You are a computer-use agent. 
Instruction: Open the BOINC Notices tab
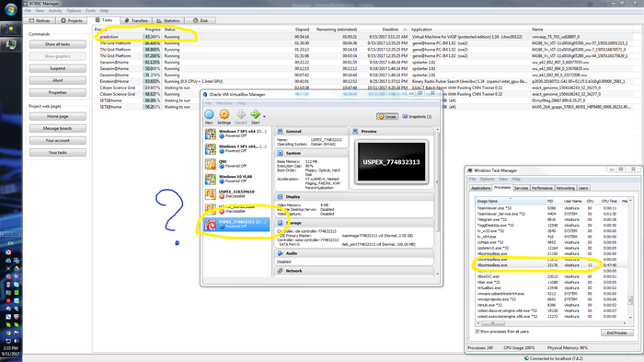[40, 20]
